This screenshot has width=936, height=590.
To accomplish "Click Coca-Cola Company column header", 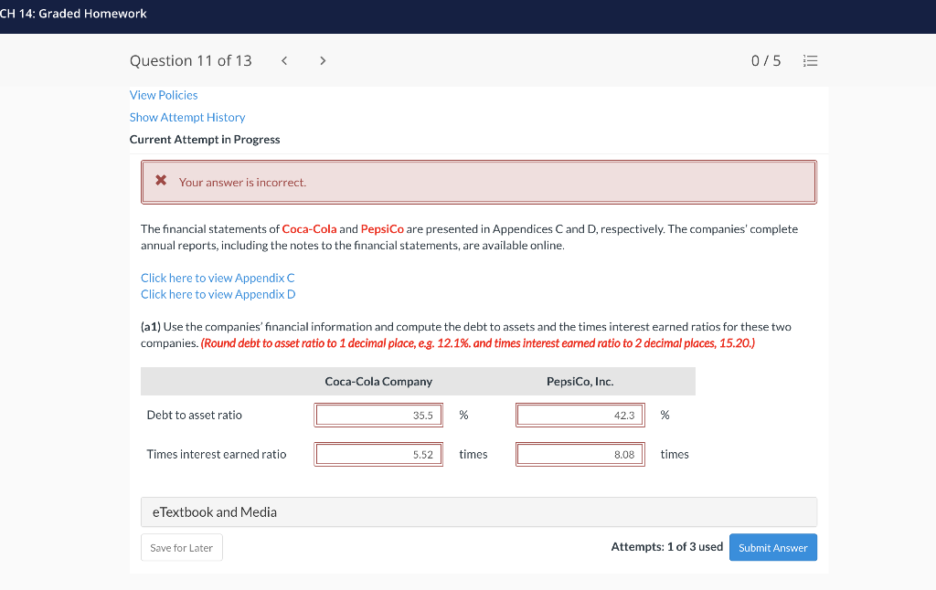I will 378,382.
